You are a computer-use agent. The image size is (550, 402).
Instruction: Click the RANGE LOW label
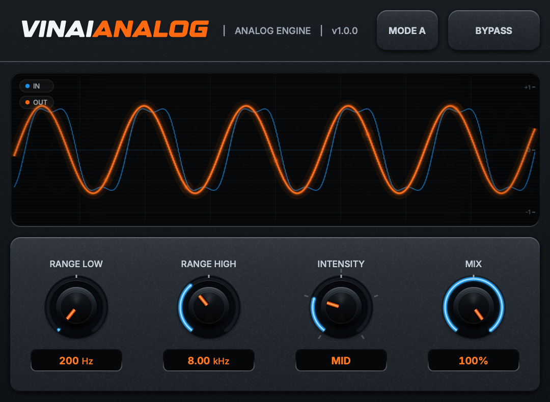click(76, 264)
